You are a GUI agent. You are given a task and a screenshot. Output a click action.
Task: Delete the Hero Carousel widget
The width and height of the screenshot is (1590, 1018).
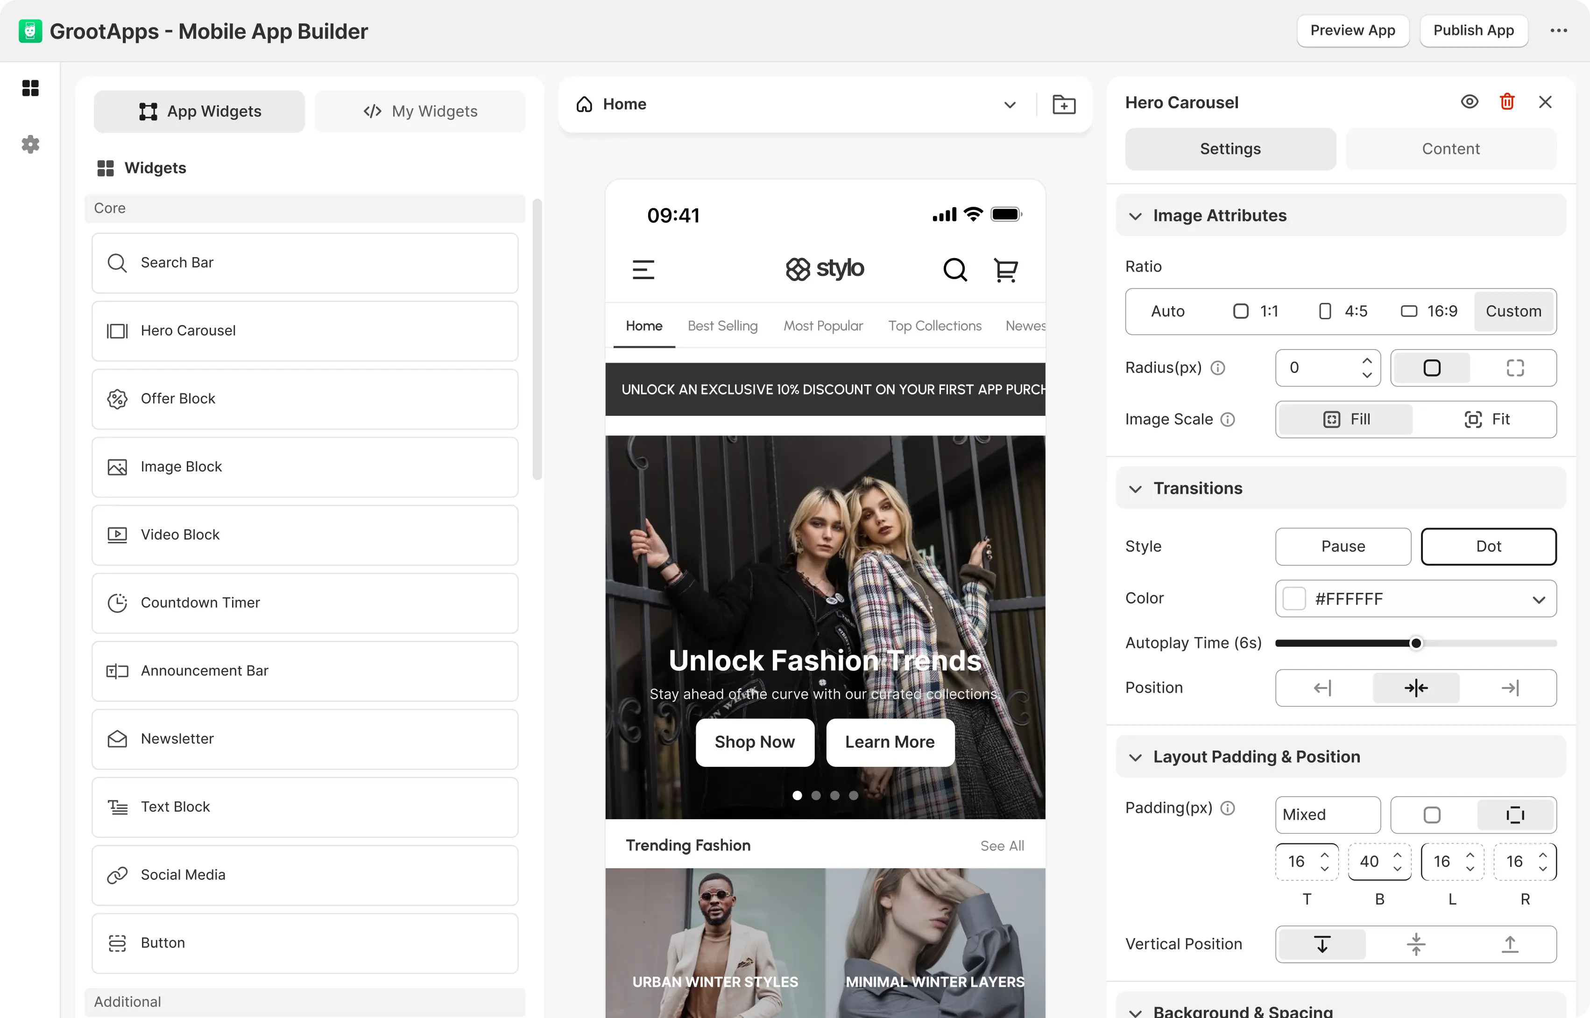coord(1508,101)
